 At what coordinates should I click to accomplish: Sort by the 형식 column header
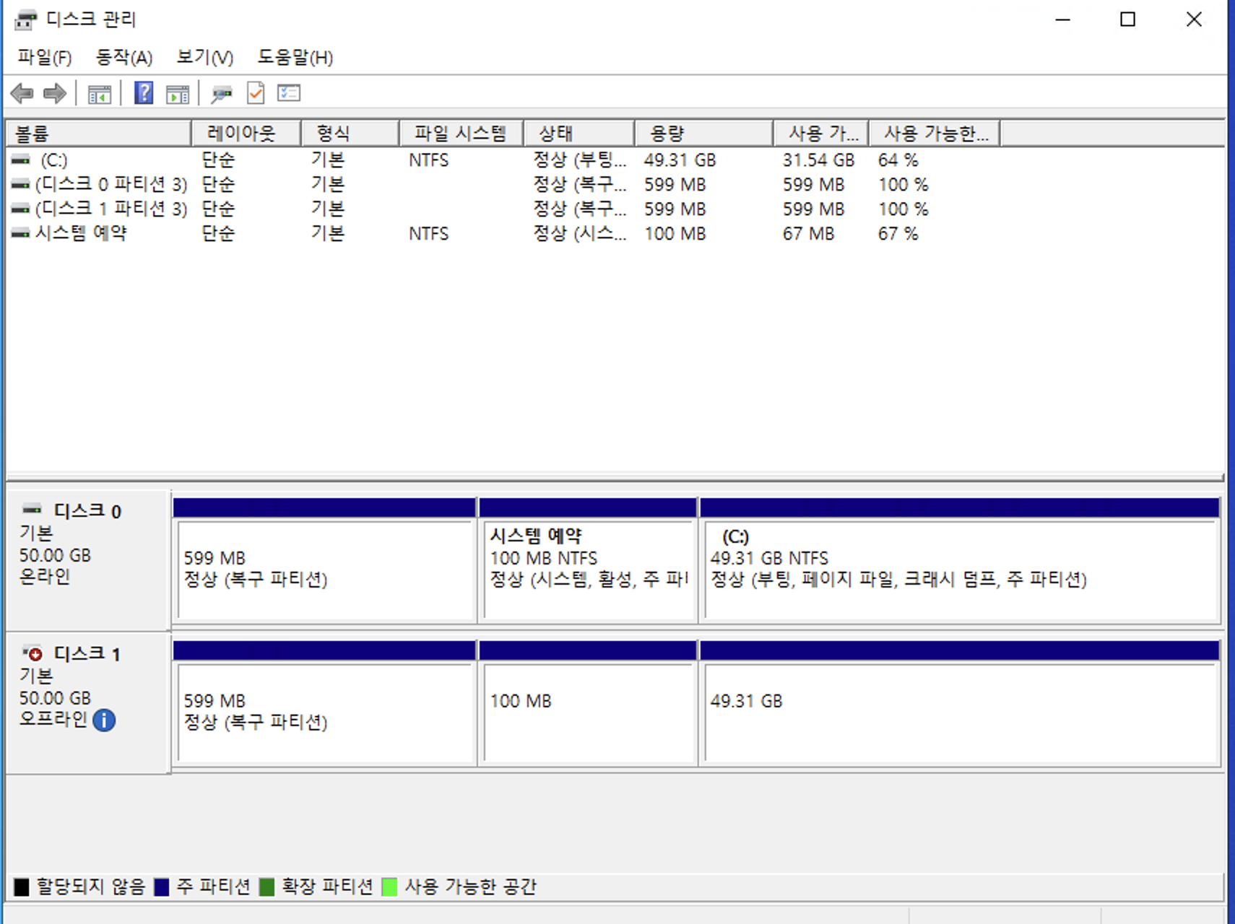click(x=350, y=134)
